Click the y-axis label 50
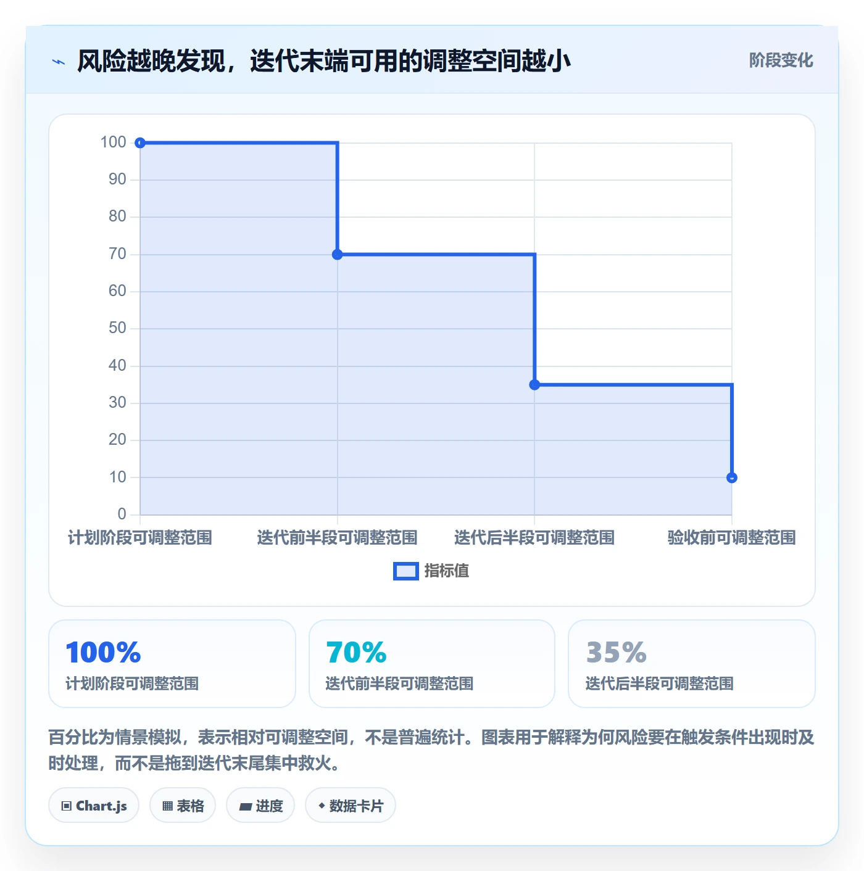The height and width of the screenshot is (871, 864). 117,328
